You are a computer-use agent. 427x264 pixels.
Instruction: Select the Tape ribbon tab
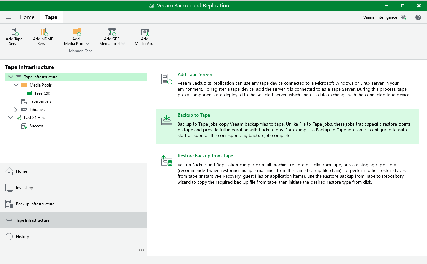51,17
